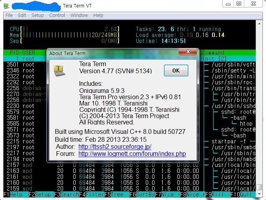Click F8 Nice + in htop footer
The height and width of the screenshot is (200, 266).
click(x=193, y=194)
